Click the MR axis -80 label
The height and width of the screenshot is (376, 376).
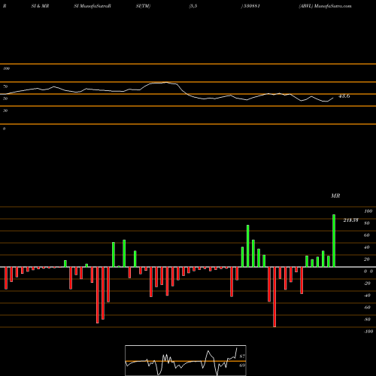(367, 320)
